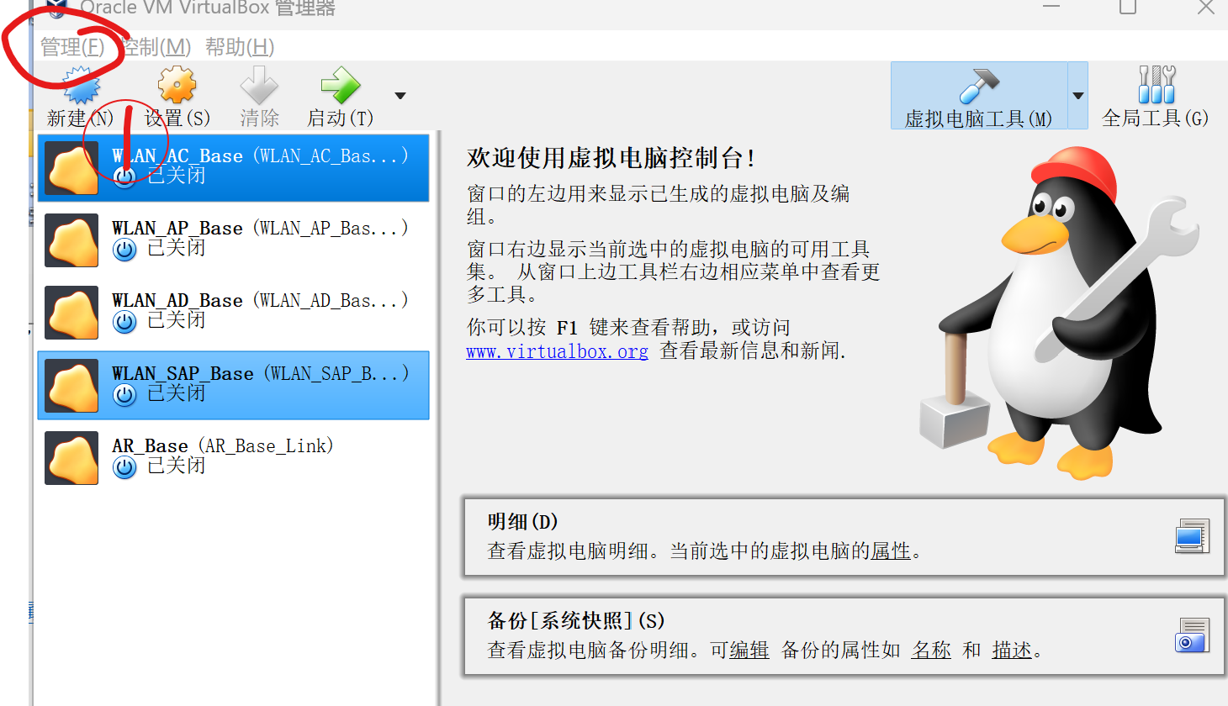Image resolution: width=1228 pixels, height=706 pixels.
Task: Click the snapshot camera icon
Action: click(x=1192, y=635)
